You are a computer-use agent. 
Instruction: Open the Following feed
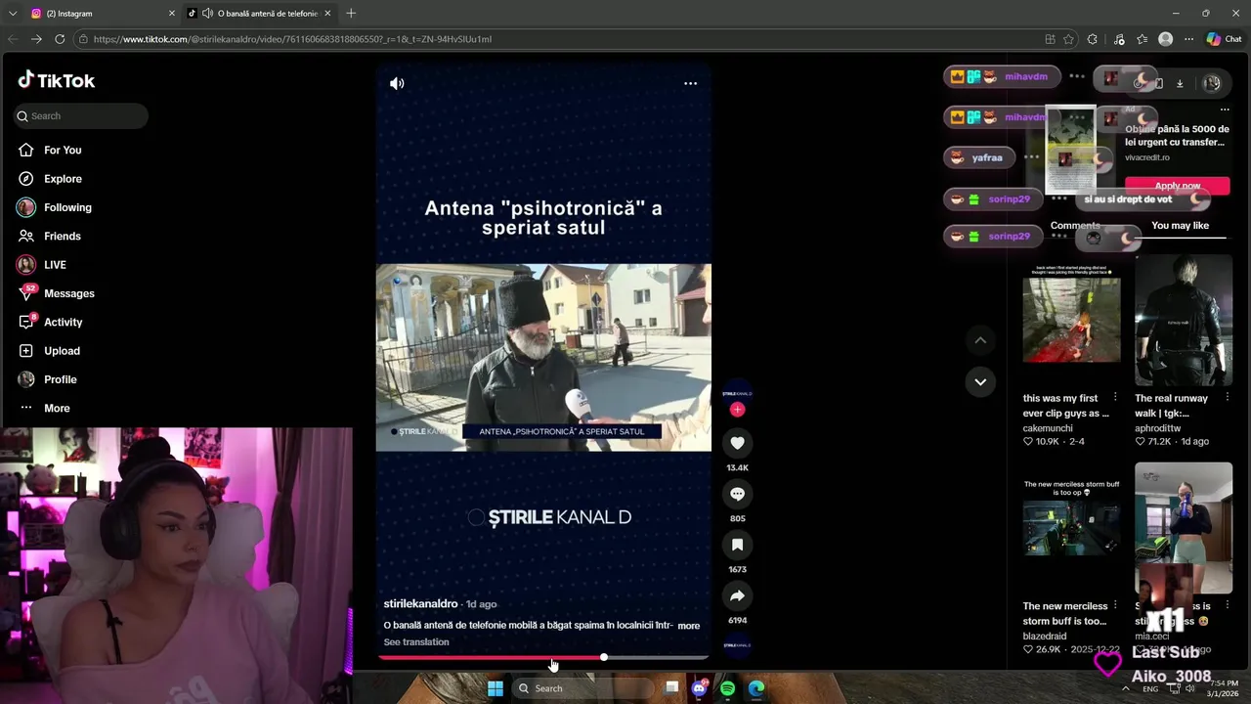pyautogui.click(x=67, y=207)
